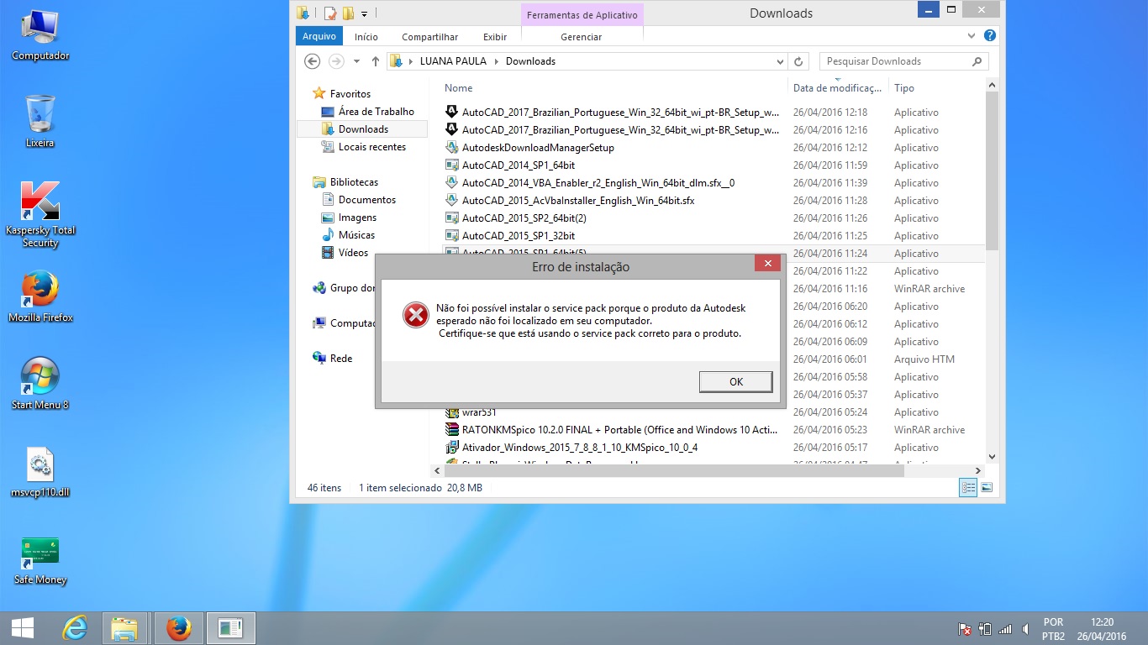Select the msvcp110.dll desktop file
The image size is (1148, 645).
40,472
